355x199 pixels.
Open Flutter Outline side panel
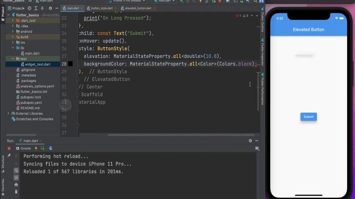(262, 20)
